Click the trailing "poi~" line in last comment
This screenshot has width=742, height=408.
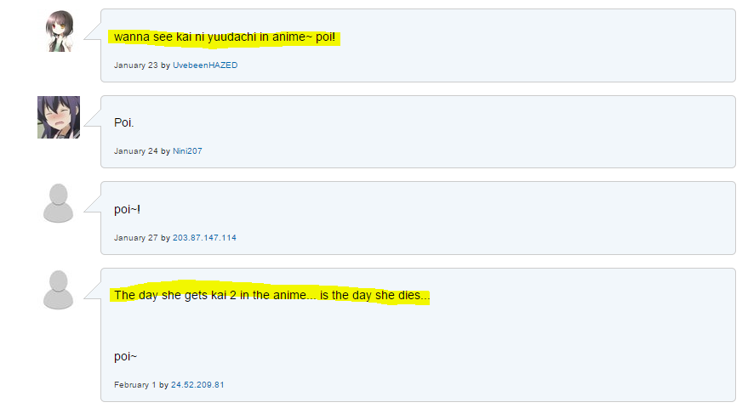[125, 356]
